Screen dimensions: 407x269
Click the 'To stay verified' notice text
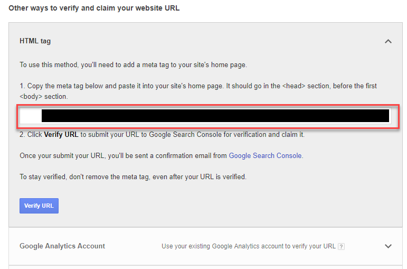point(133,177)
